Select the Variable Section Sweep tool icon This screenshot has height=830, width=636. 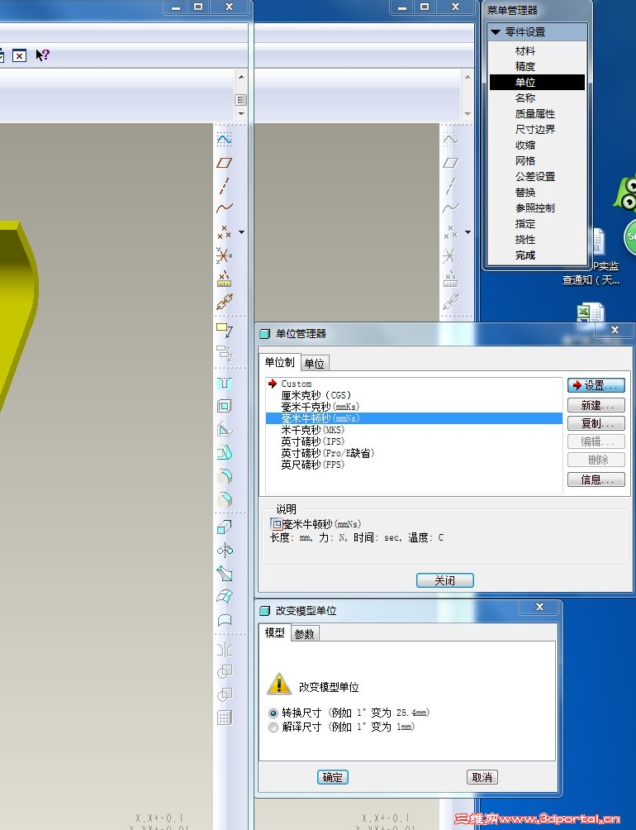click(x=225, y=574)
